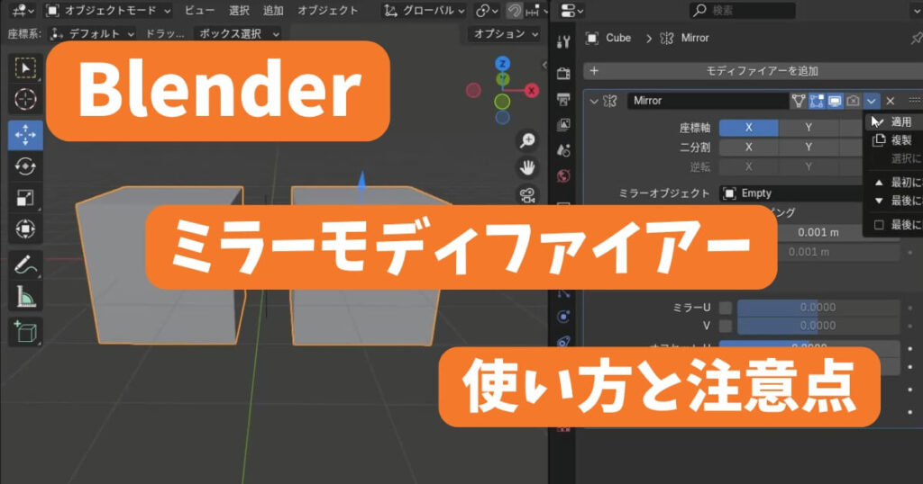Toggle Mirror modifier render display

853,101
